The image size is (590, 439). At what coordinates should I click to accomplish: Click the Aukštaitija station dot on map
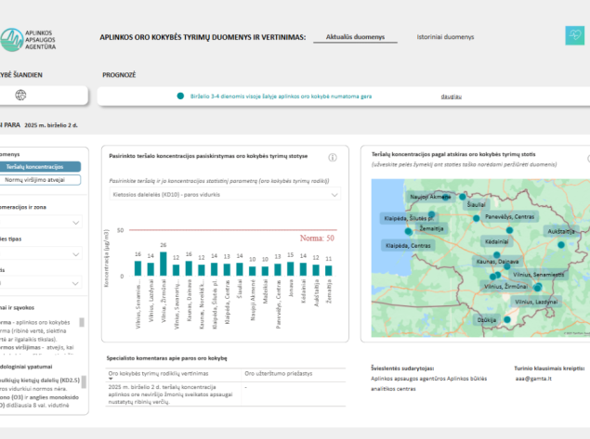point(561,245)
